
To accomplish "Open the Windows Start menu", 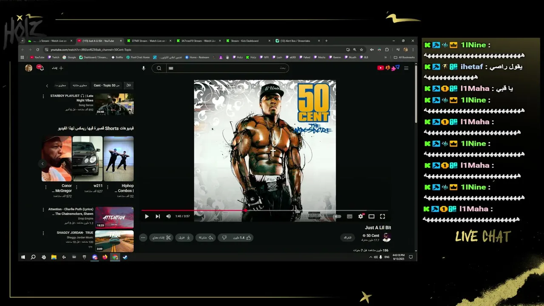I will (x=23, y=257).
